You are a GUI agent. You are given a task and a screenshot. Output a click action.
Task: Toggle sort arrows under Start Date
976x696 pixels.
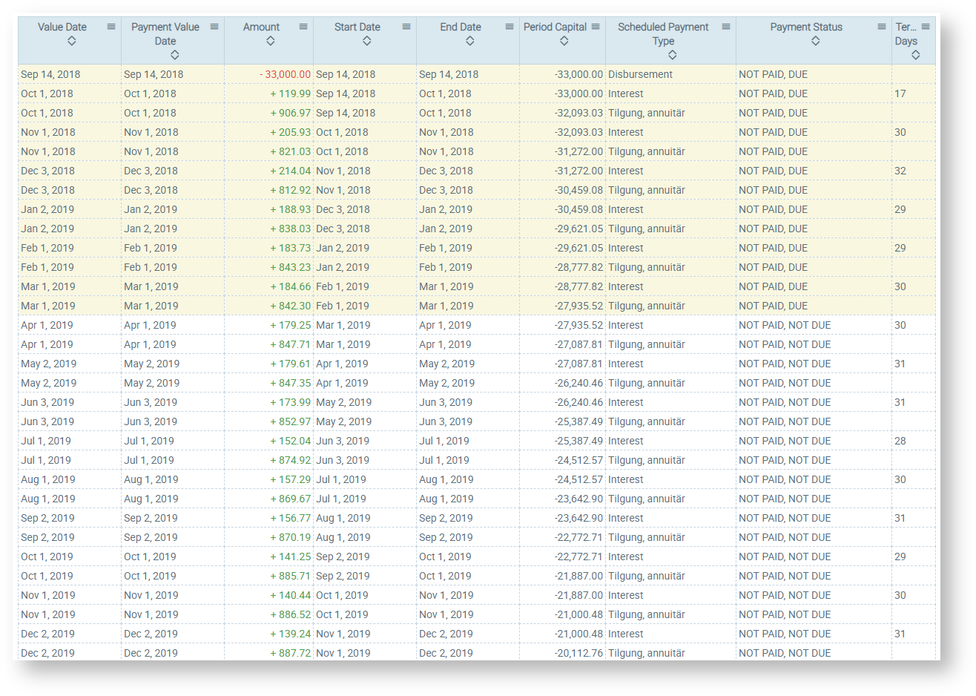(x=367, y=42)
